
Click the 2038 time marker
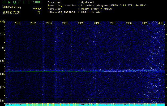click(x=129, y=23)
